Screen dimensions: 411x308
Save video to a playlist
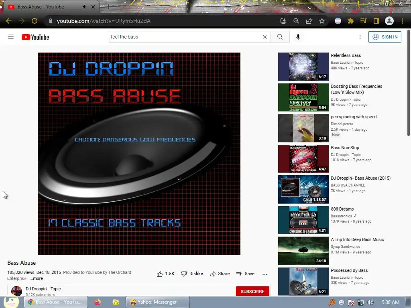(x=245, y=274)
